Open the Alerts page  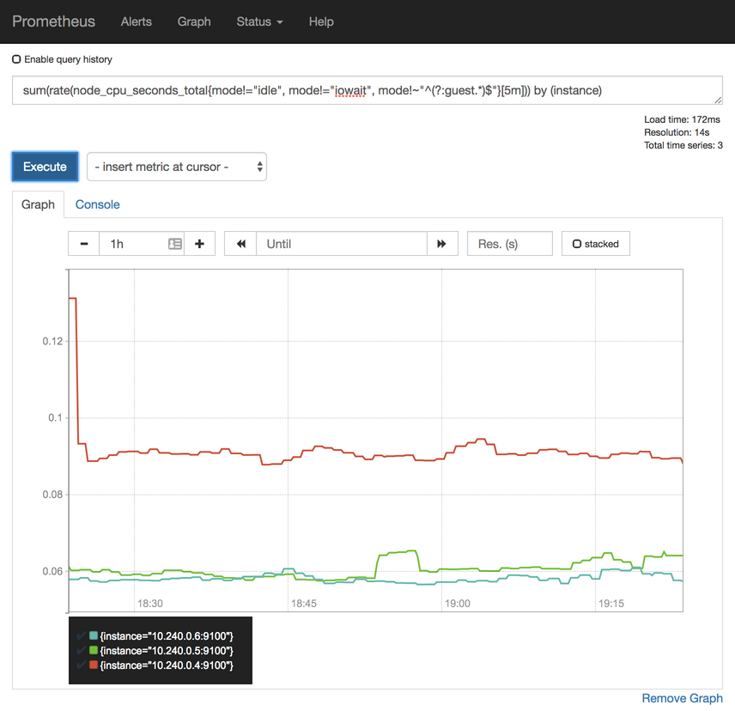coord(136,21)
